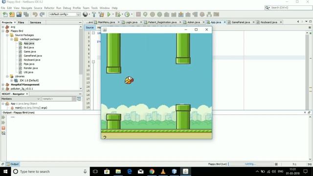
Task: Click the Debug Project toolbar icon
Action: [x=118, y=14]
